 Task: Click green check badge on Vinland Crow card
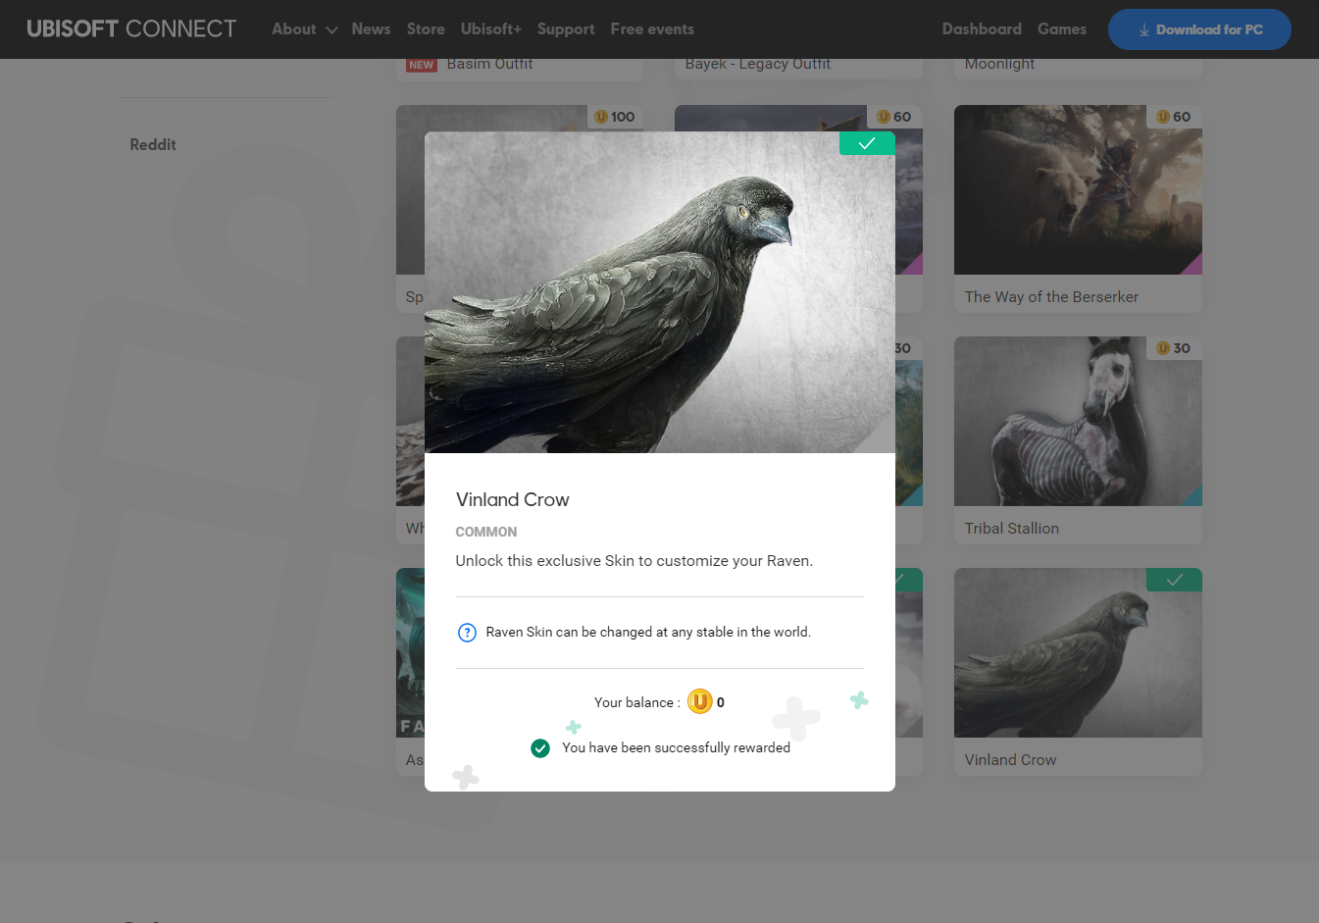click(x=1174, y=580)
